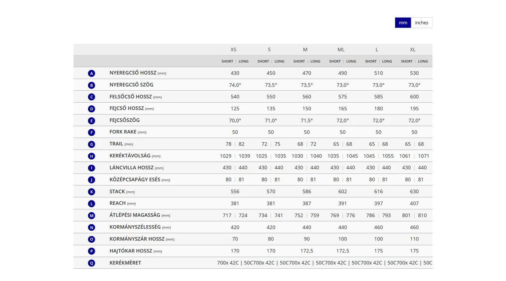
Task: Click the STACK row label
Action: pyautogui.click(x=122, y=191)
